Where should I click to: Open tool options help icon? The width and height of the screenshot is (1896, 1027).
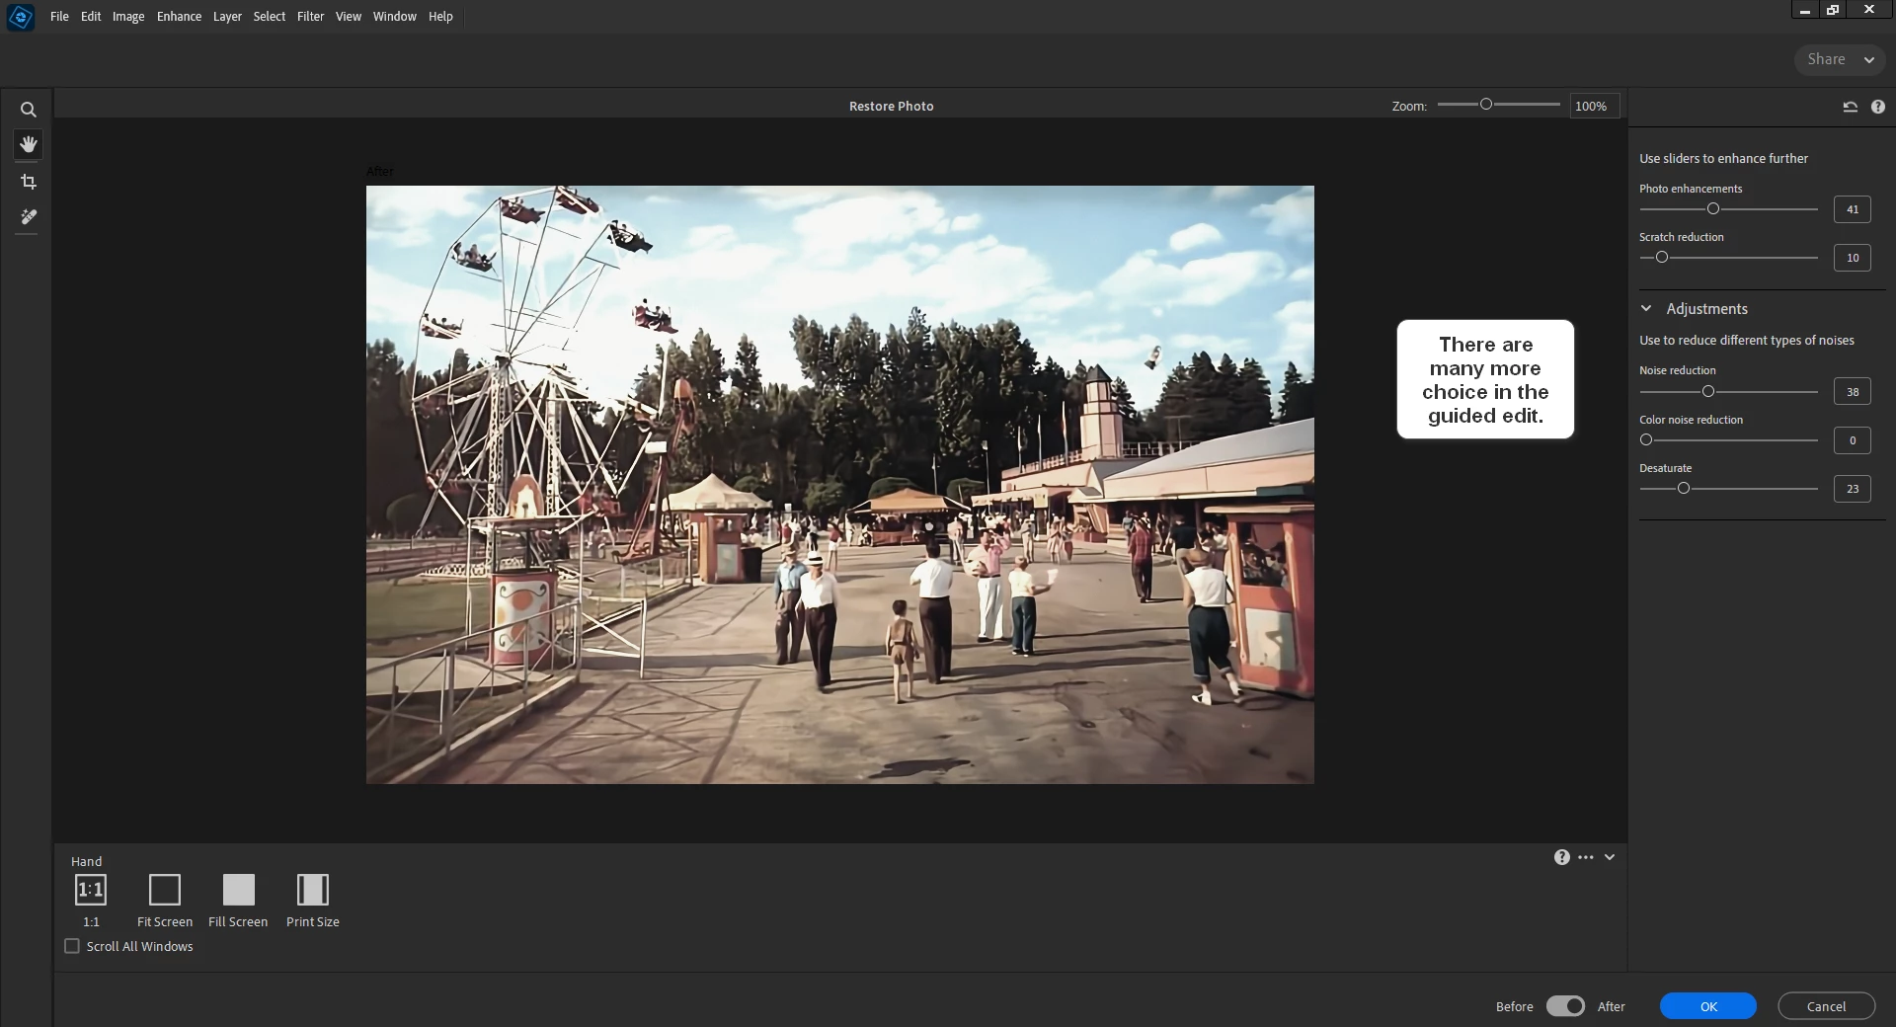1561,857
